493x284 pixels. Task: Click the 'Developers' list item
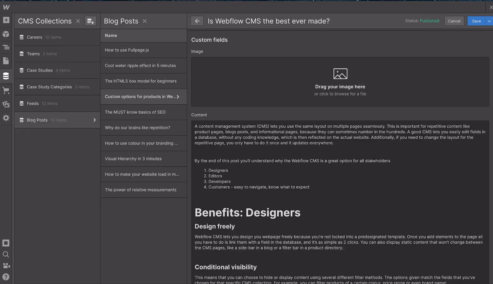219,181
